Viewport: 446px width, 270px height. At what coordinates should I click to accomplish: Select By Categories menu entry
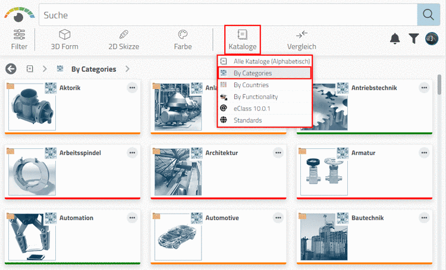pyautogui.click(x=265, y=73)
